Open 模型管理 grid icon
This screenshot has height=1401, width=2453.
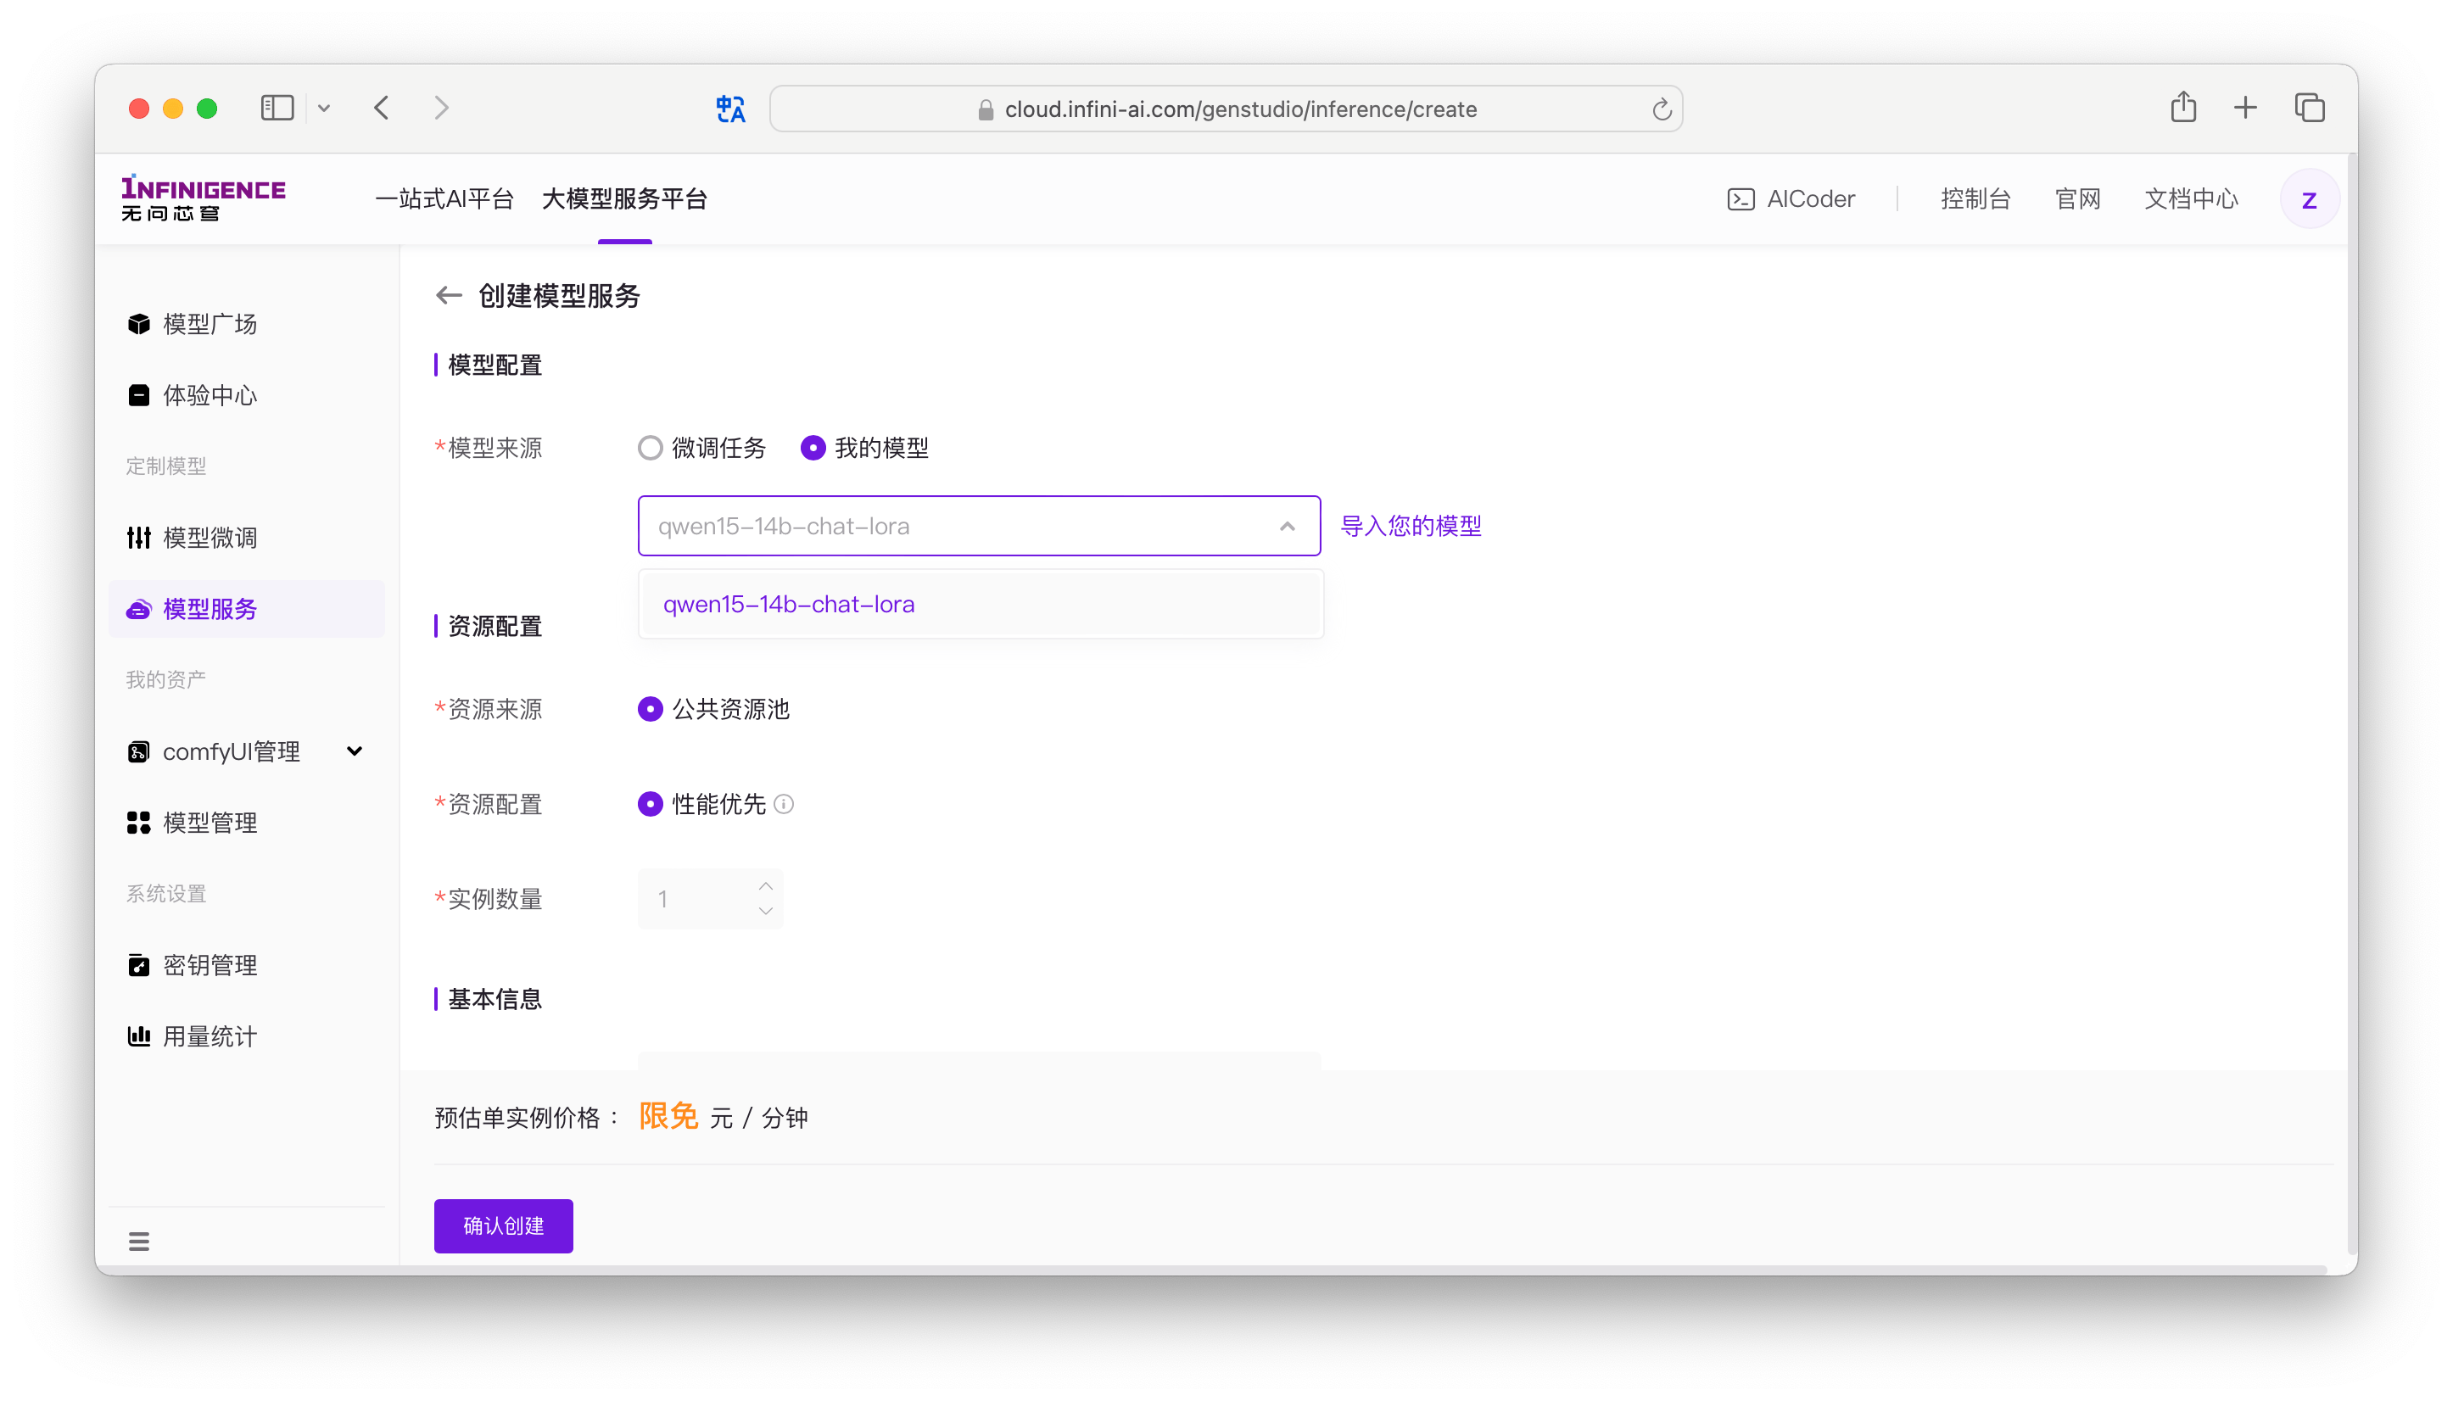click(138, 823)
